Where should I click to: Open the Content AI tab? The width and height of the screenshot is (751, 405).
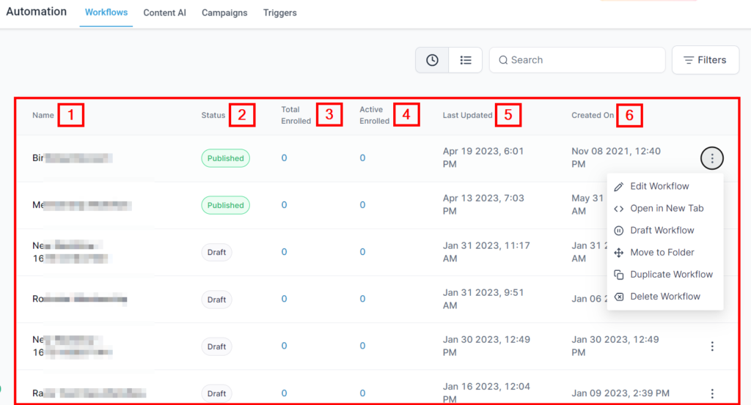165,13
